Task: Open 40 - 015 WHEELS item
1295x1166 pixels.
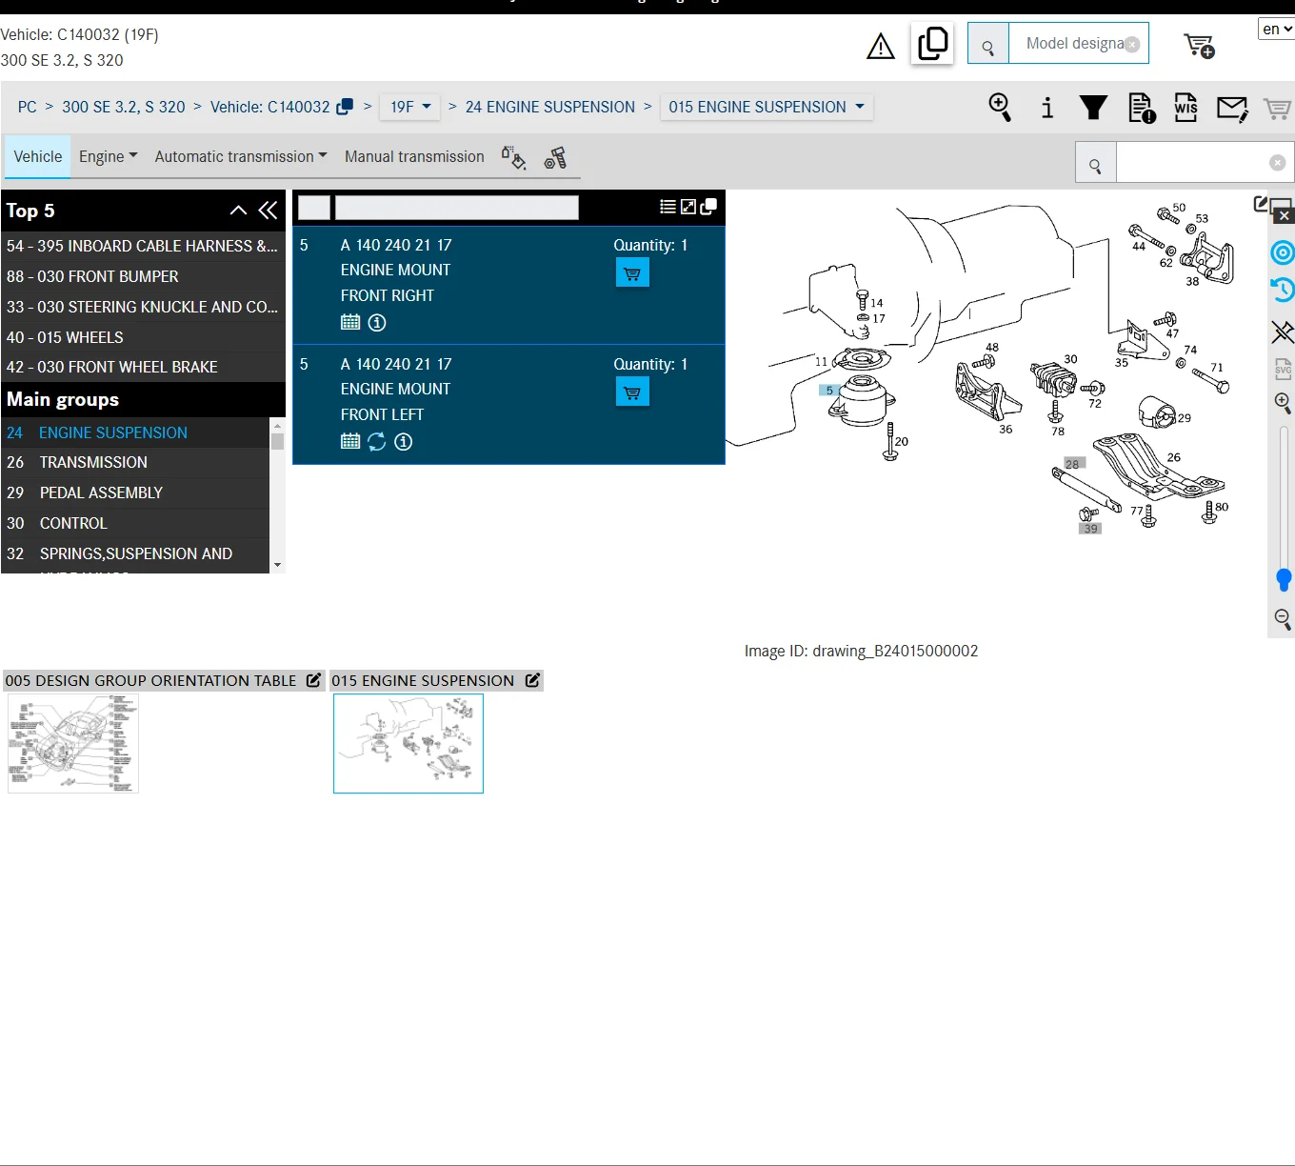Action: click(x=143, y=337)
